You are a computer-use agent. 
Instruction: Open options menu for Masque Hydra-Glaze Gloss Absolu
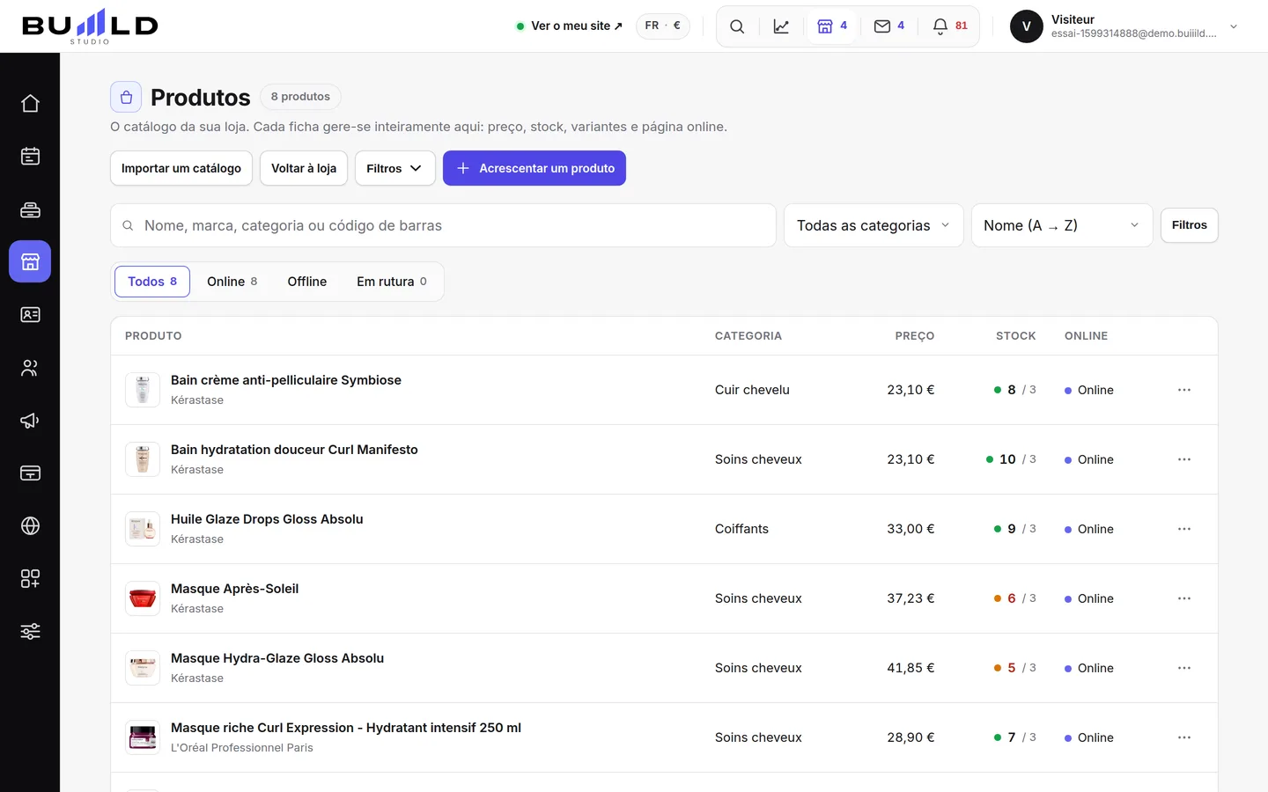1184,668
